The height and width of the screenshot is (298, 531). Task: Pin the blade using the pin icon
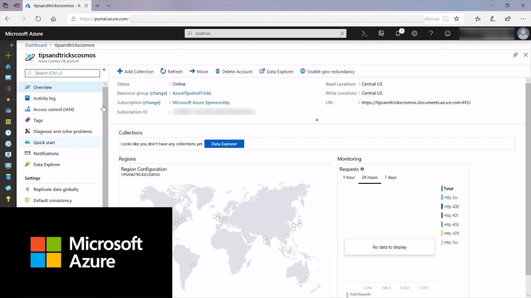pos(515,55)
